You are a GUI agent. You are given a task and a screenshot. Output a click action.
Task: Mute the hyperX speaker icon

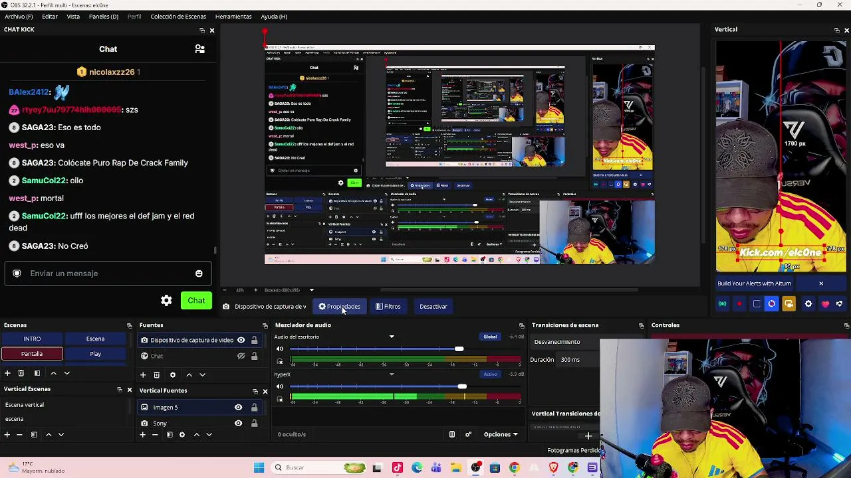point(280,386)
